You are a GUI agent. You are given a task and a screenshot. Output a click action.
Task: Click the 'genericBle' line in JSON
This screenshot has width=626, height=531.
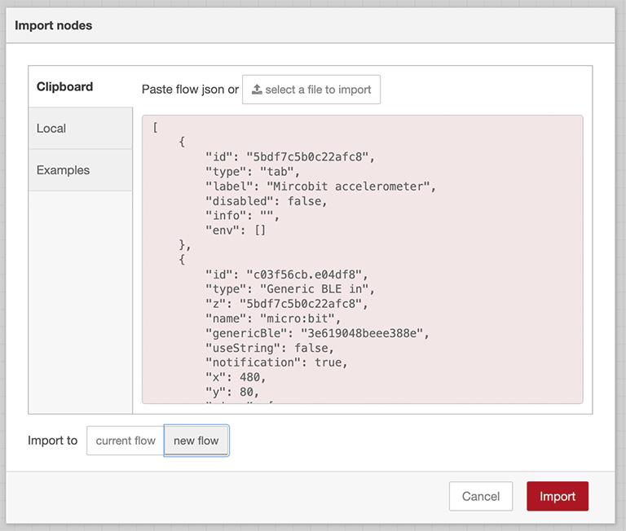pos(316,333)
